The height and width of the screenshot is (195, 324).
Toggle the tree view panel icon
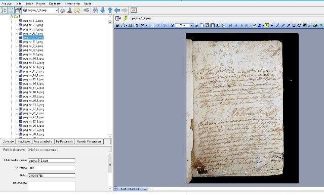click(4, 10)
